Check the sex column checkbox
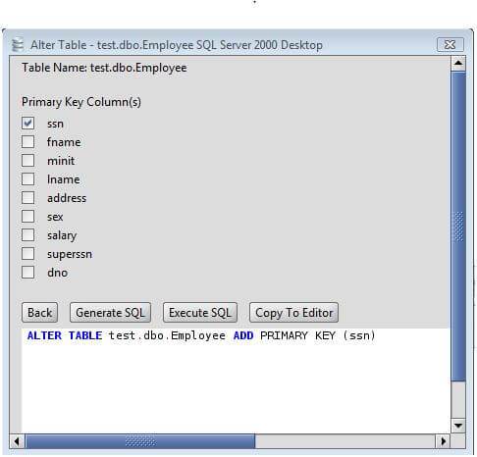 [x=27, y=217]
